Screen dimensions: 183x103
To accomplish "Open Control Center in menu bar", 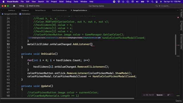I will (157, 2).
